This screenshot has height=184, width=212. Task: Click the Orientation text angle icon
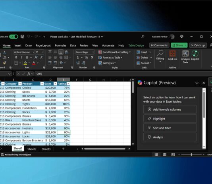click(x=62, y=63)
